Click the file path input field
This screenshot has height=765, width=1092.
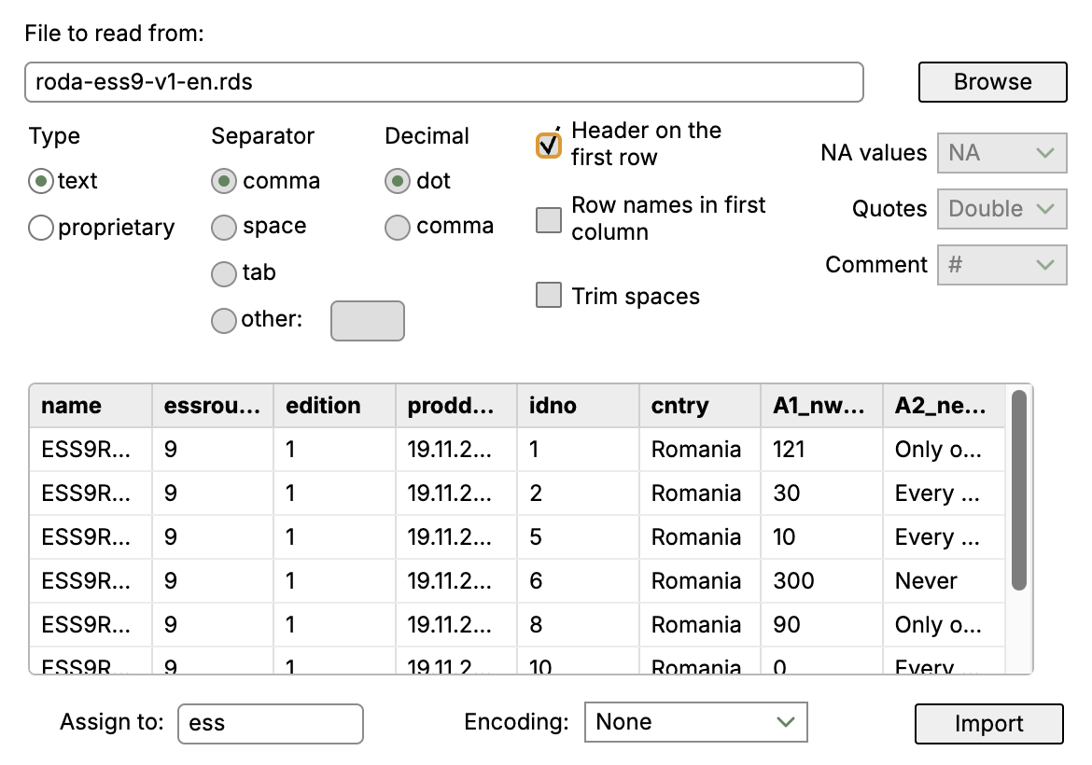[444, 82]
